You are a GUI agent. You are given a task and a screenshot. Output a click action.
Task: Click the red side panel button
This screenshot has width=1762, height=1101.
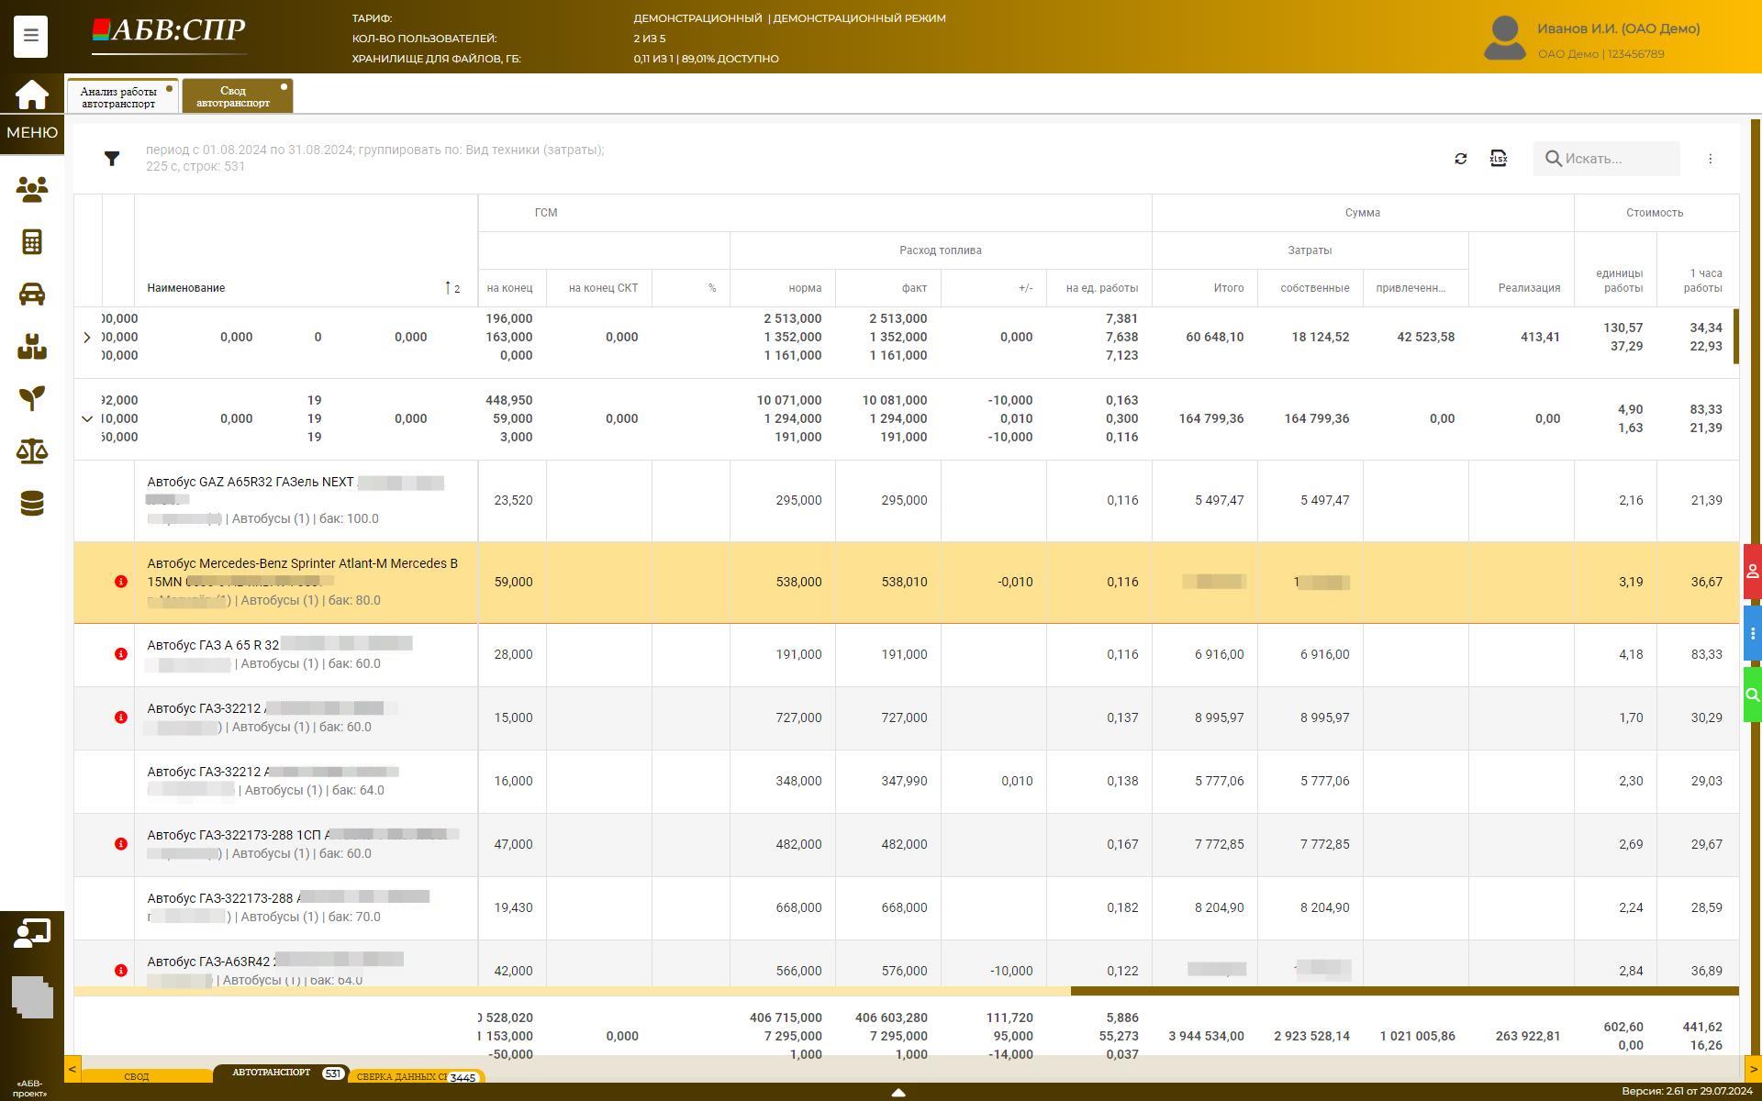[x=1752, y=572]
